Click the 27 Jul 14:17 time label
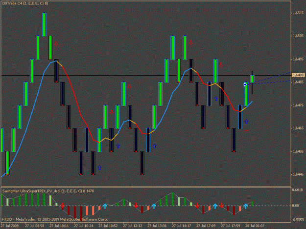Viewport: 306px width, 229px height. tap(182, 226)
